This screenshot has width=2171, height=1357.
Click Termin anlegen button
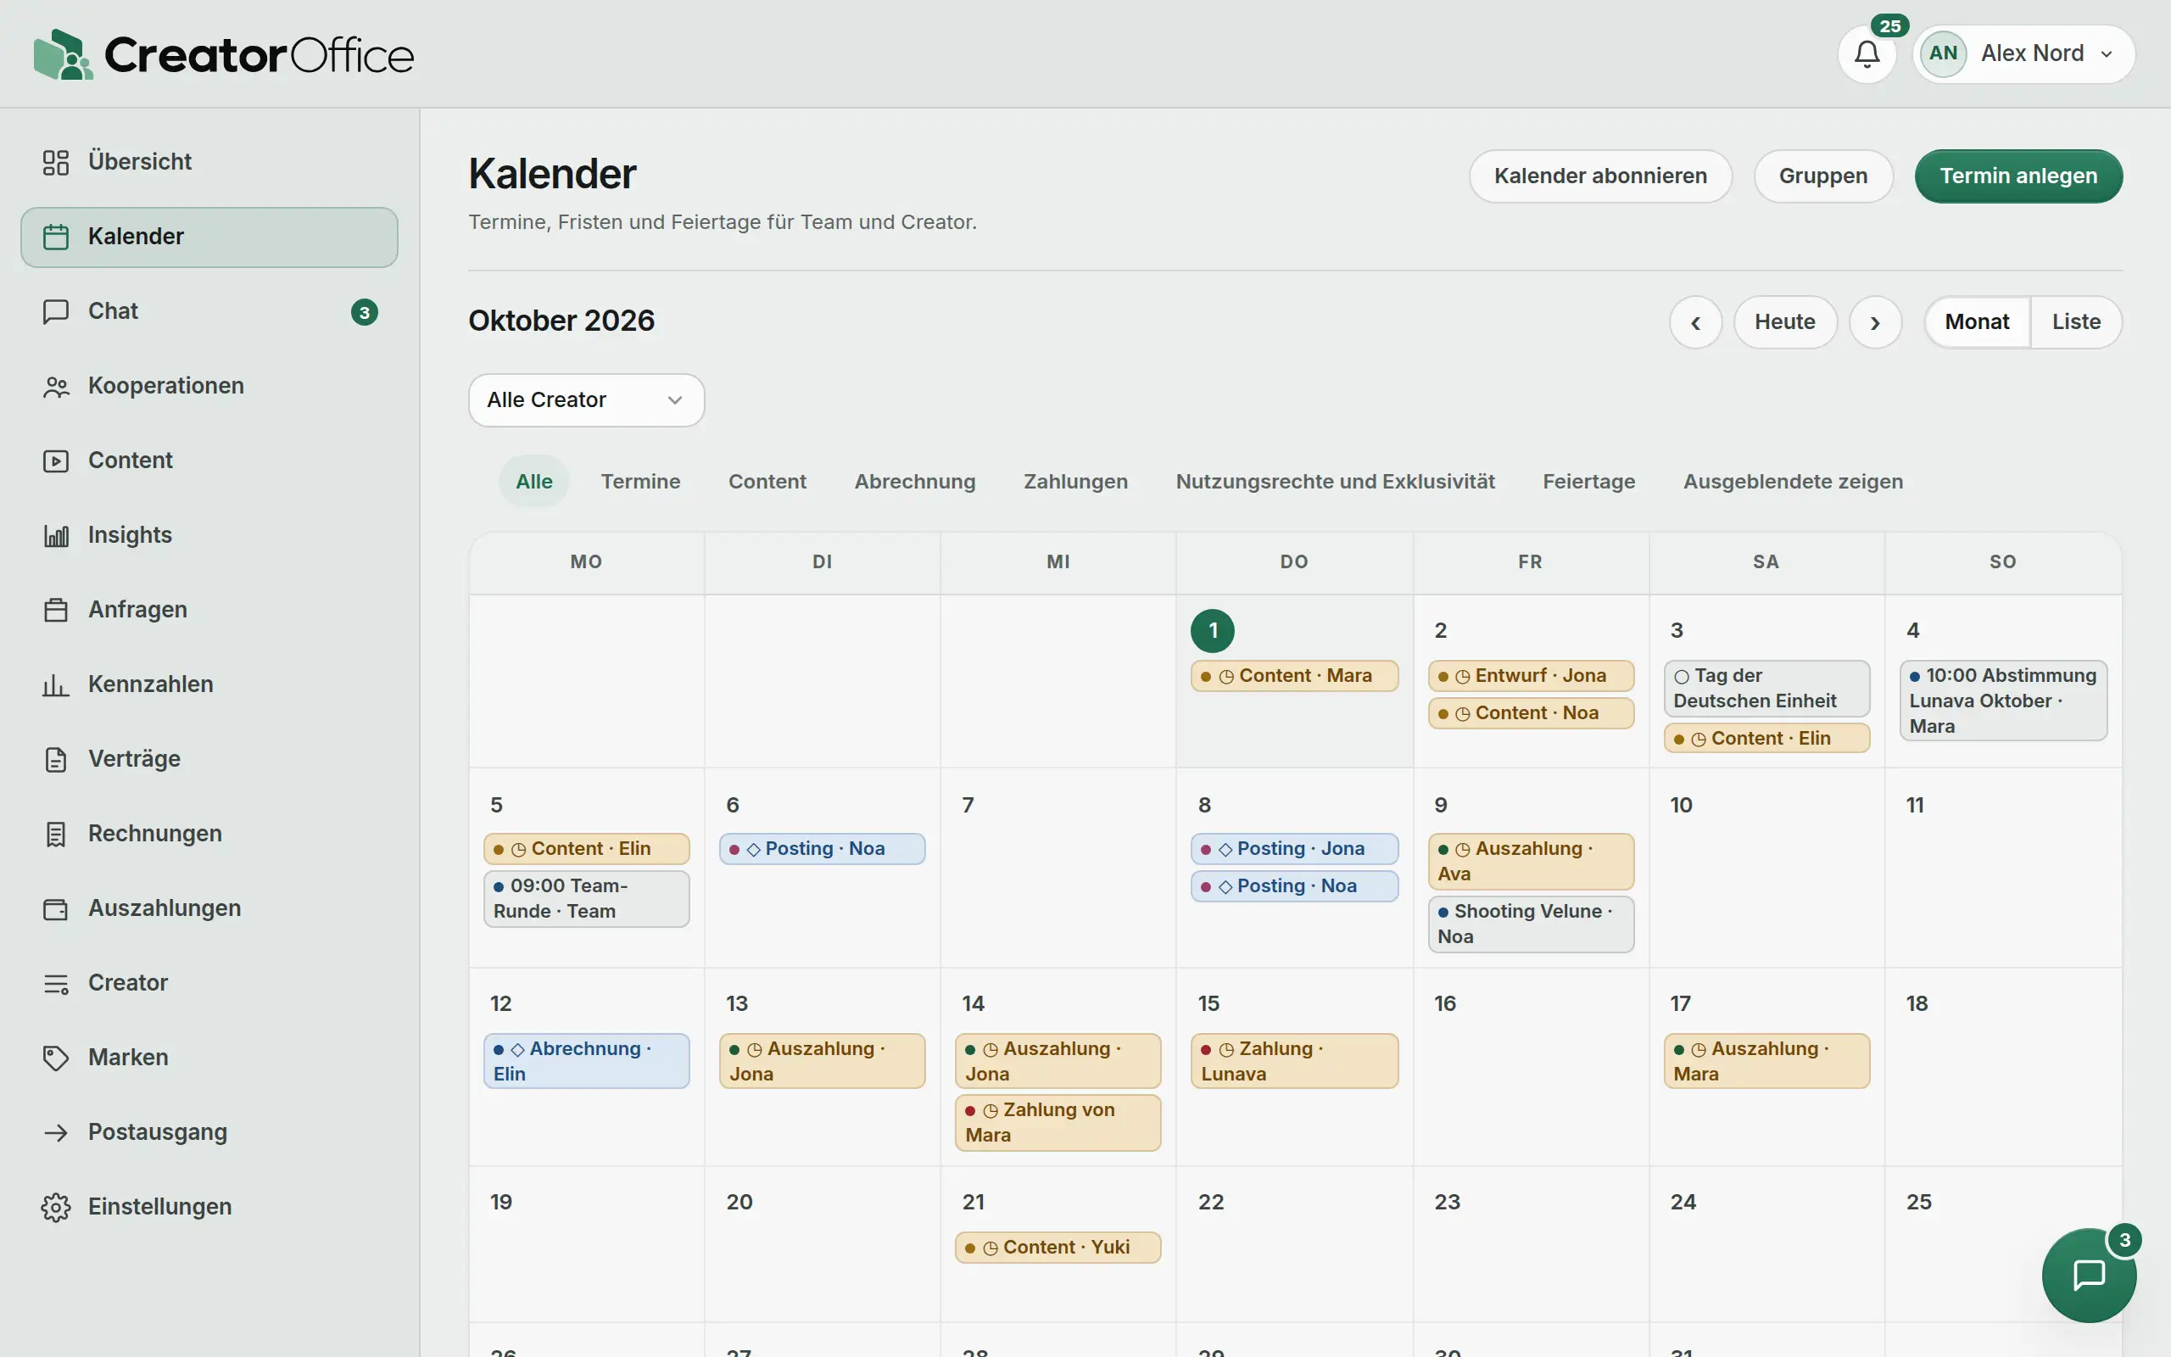pos(2018,176)
